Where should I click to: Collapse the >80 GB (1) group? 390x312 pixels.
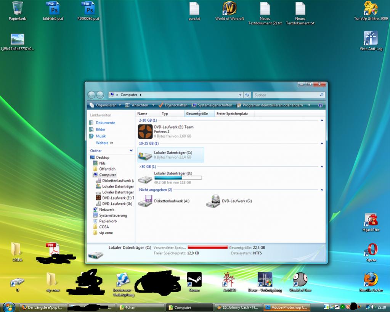[x=322, y=167]
